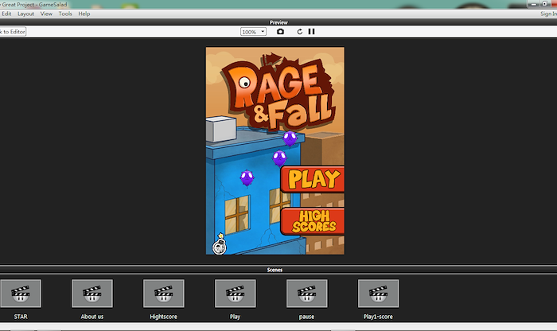Click the Rage & Fall title logo
This screenshot has height=331, width=557.
pyautogui.click(x=278, y=92)
